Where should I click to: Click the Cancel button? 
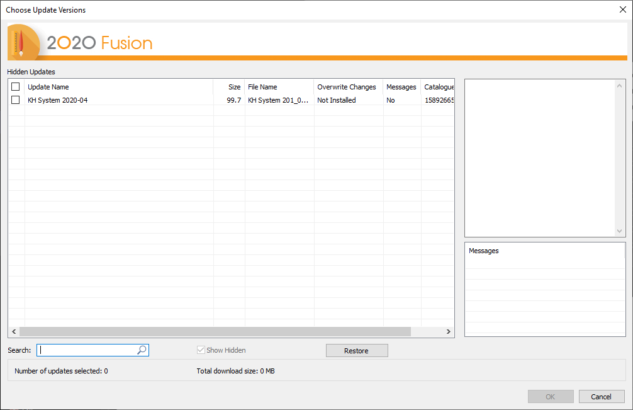pyautogui.click(x=601, y=396)
